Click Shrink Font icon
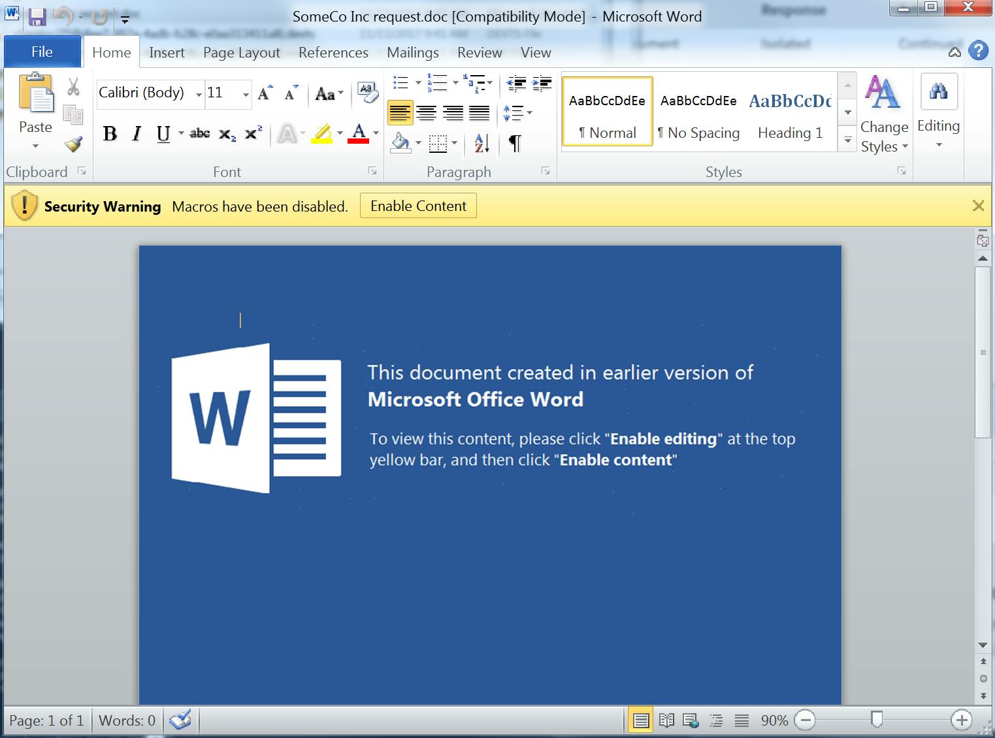This screenshot has height=738, width=995. click(x=291, y=93)
